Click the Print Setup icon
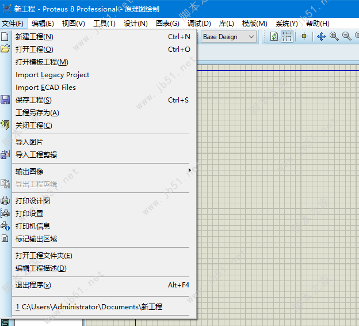Viewport: 359px width, 326px height. [x=5, y=213]
